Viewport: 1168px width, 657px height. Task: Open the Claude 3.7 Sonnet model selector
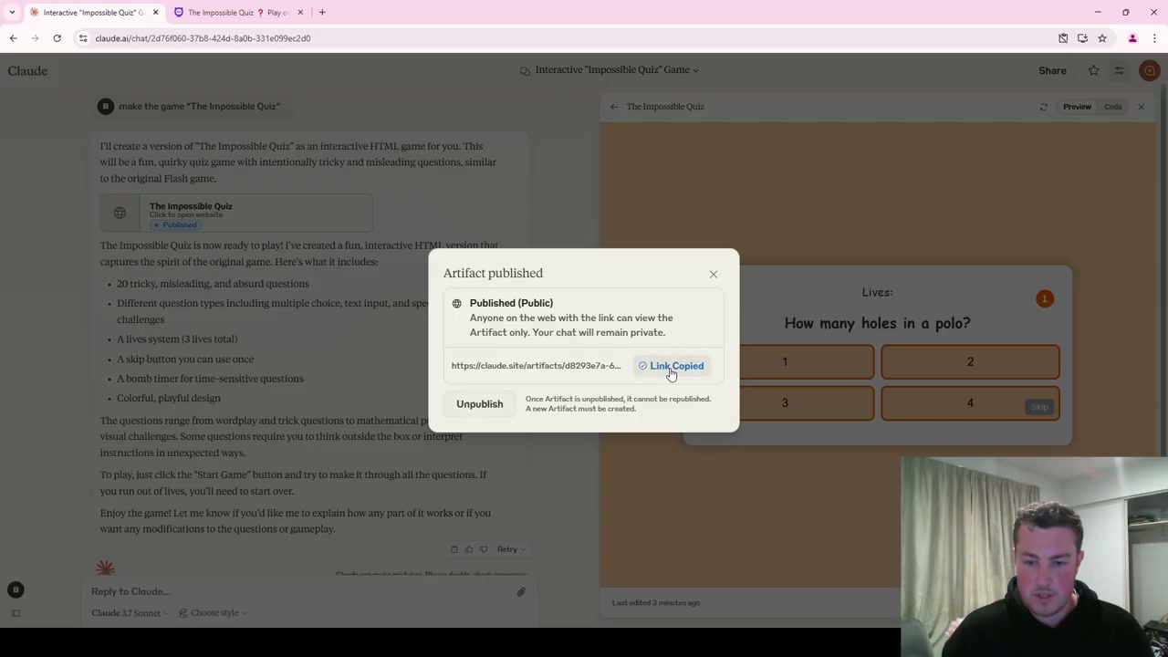[x=130, y=613]
